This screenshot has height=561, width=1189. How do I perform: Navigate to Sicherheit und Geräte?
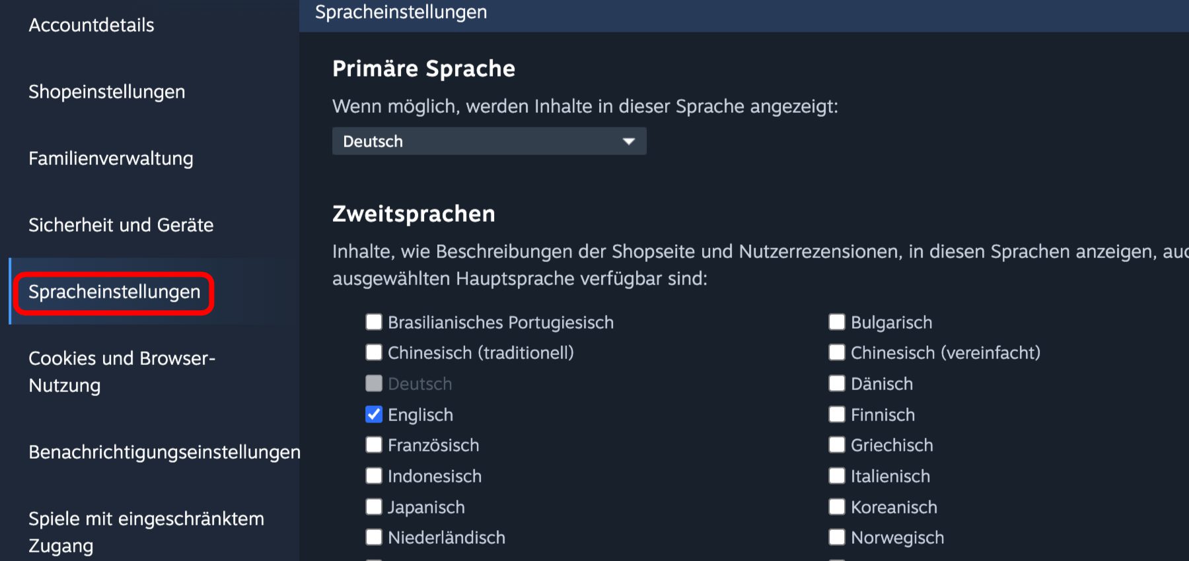[121, 225]
